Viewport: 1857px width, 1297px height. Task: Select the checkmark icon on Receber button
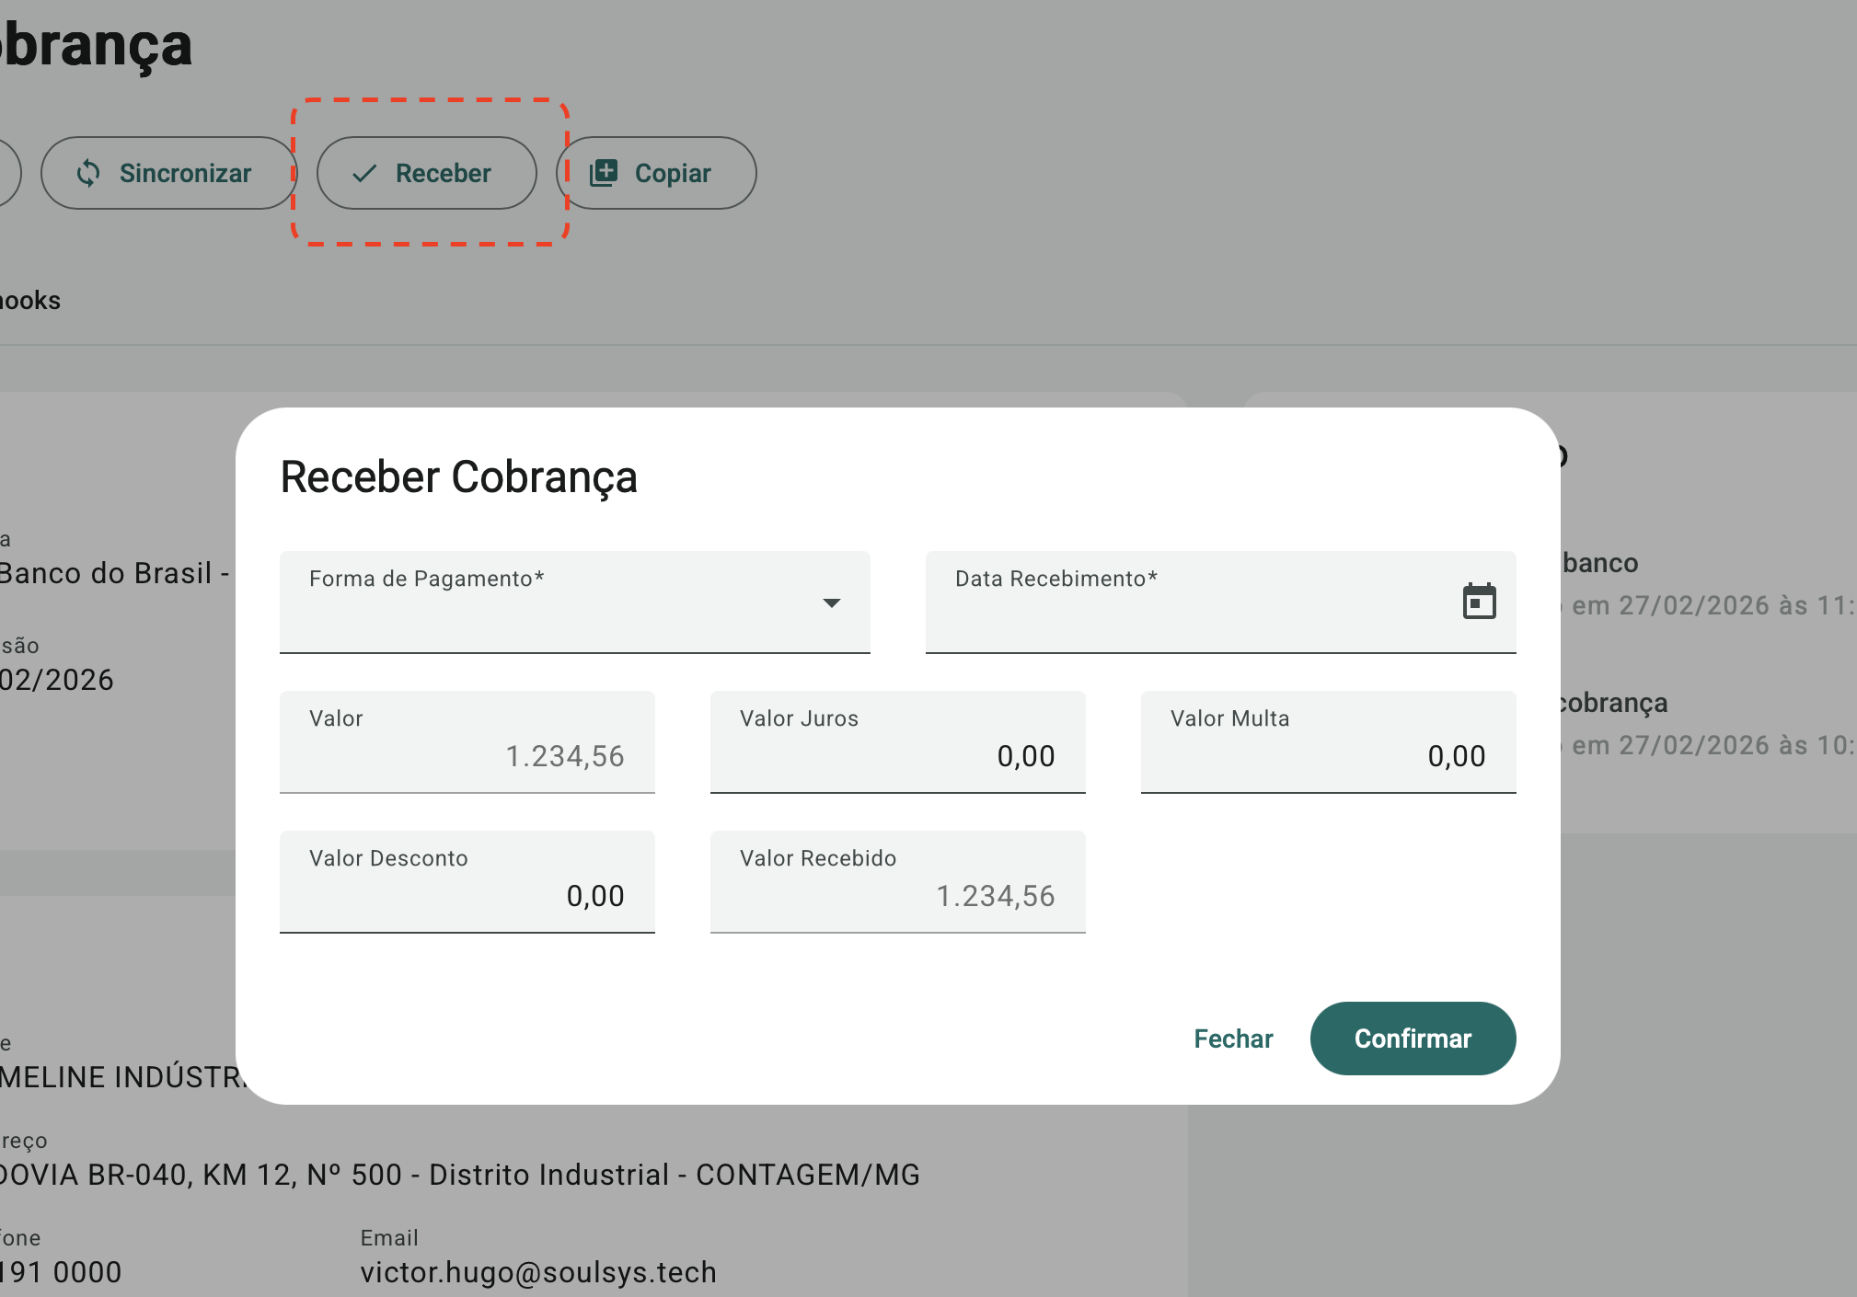pyautogui.click(x=365, y=172)
